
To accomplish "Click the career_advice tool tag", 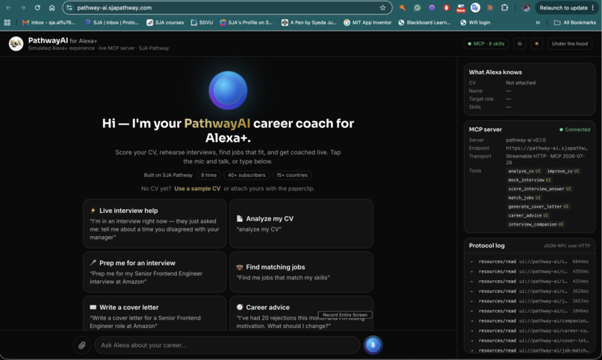I will 528,215.
